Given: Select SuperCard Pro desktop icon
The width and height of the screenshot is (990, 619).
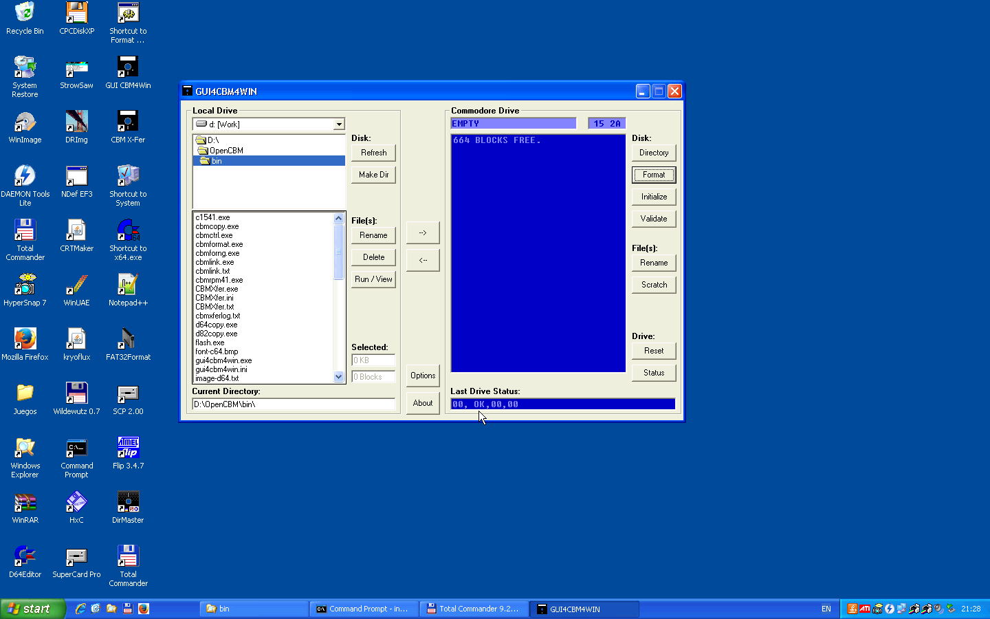Looking at the screenshot, I should 76,562.
